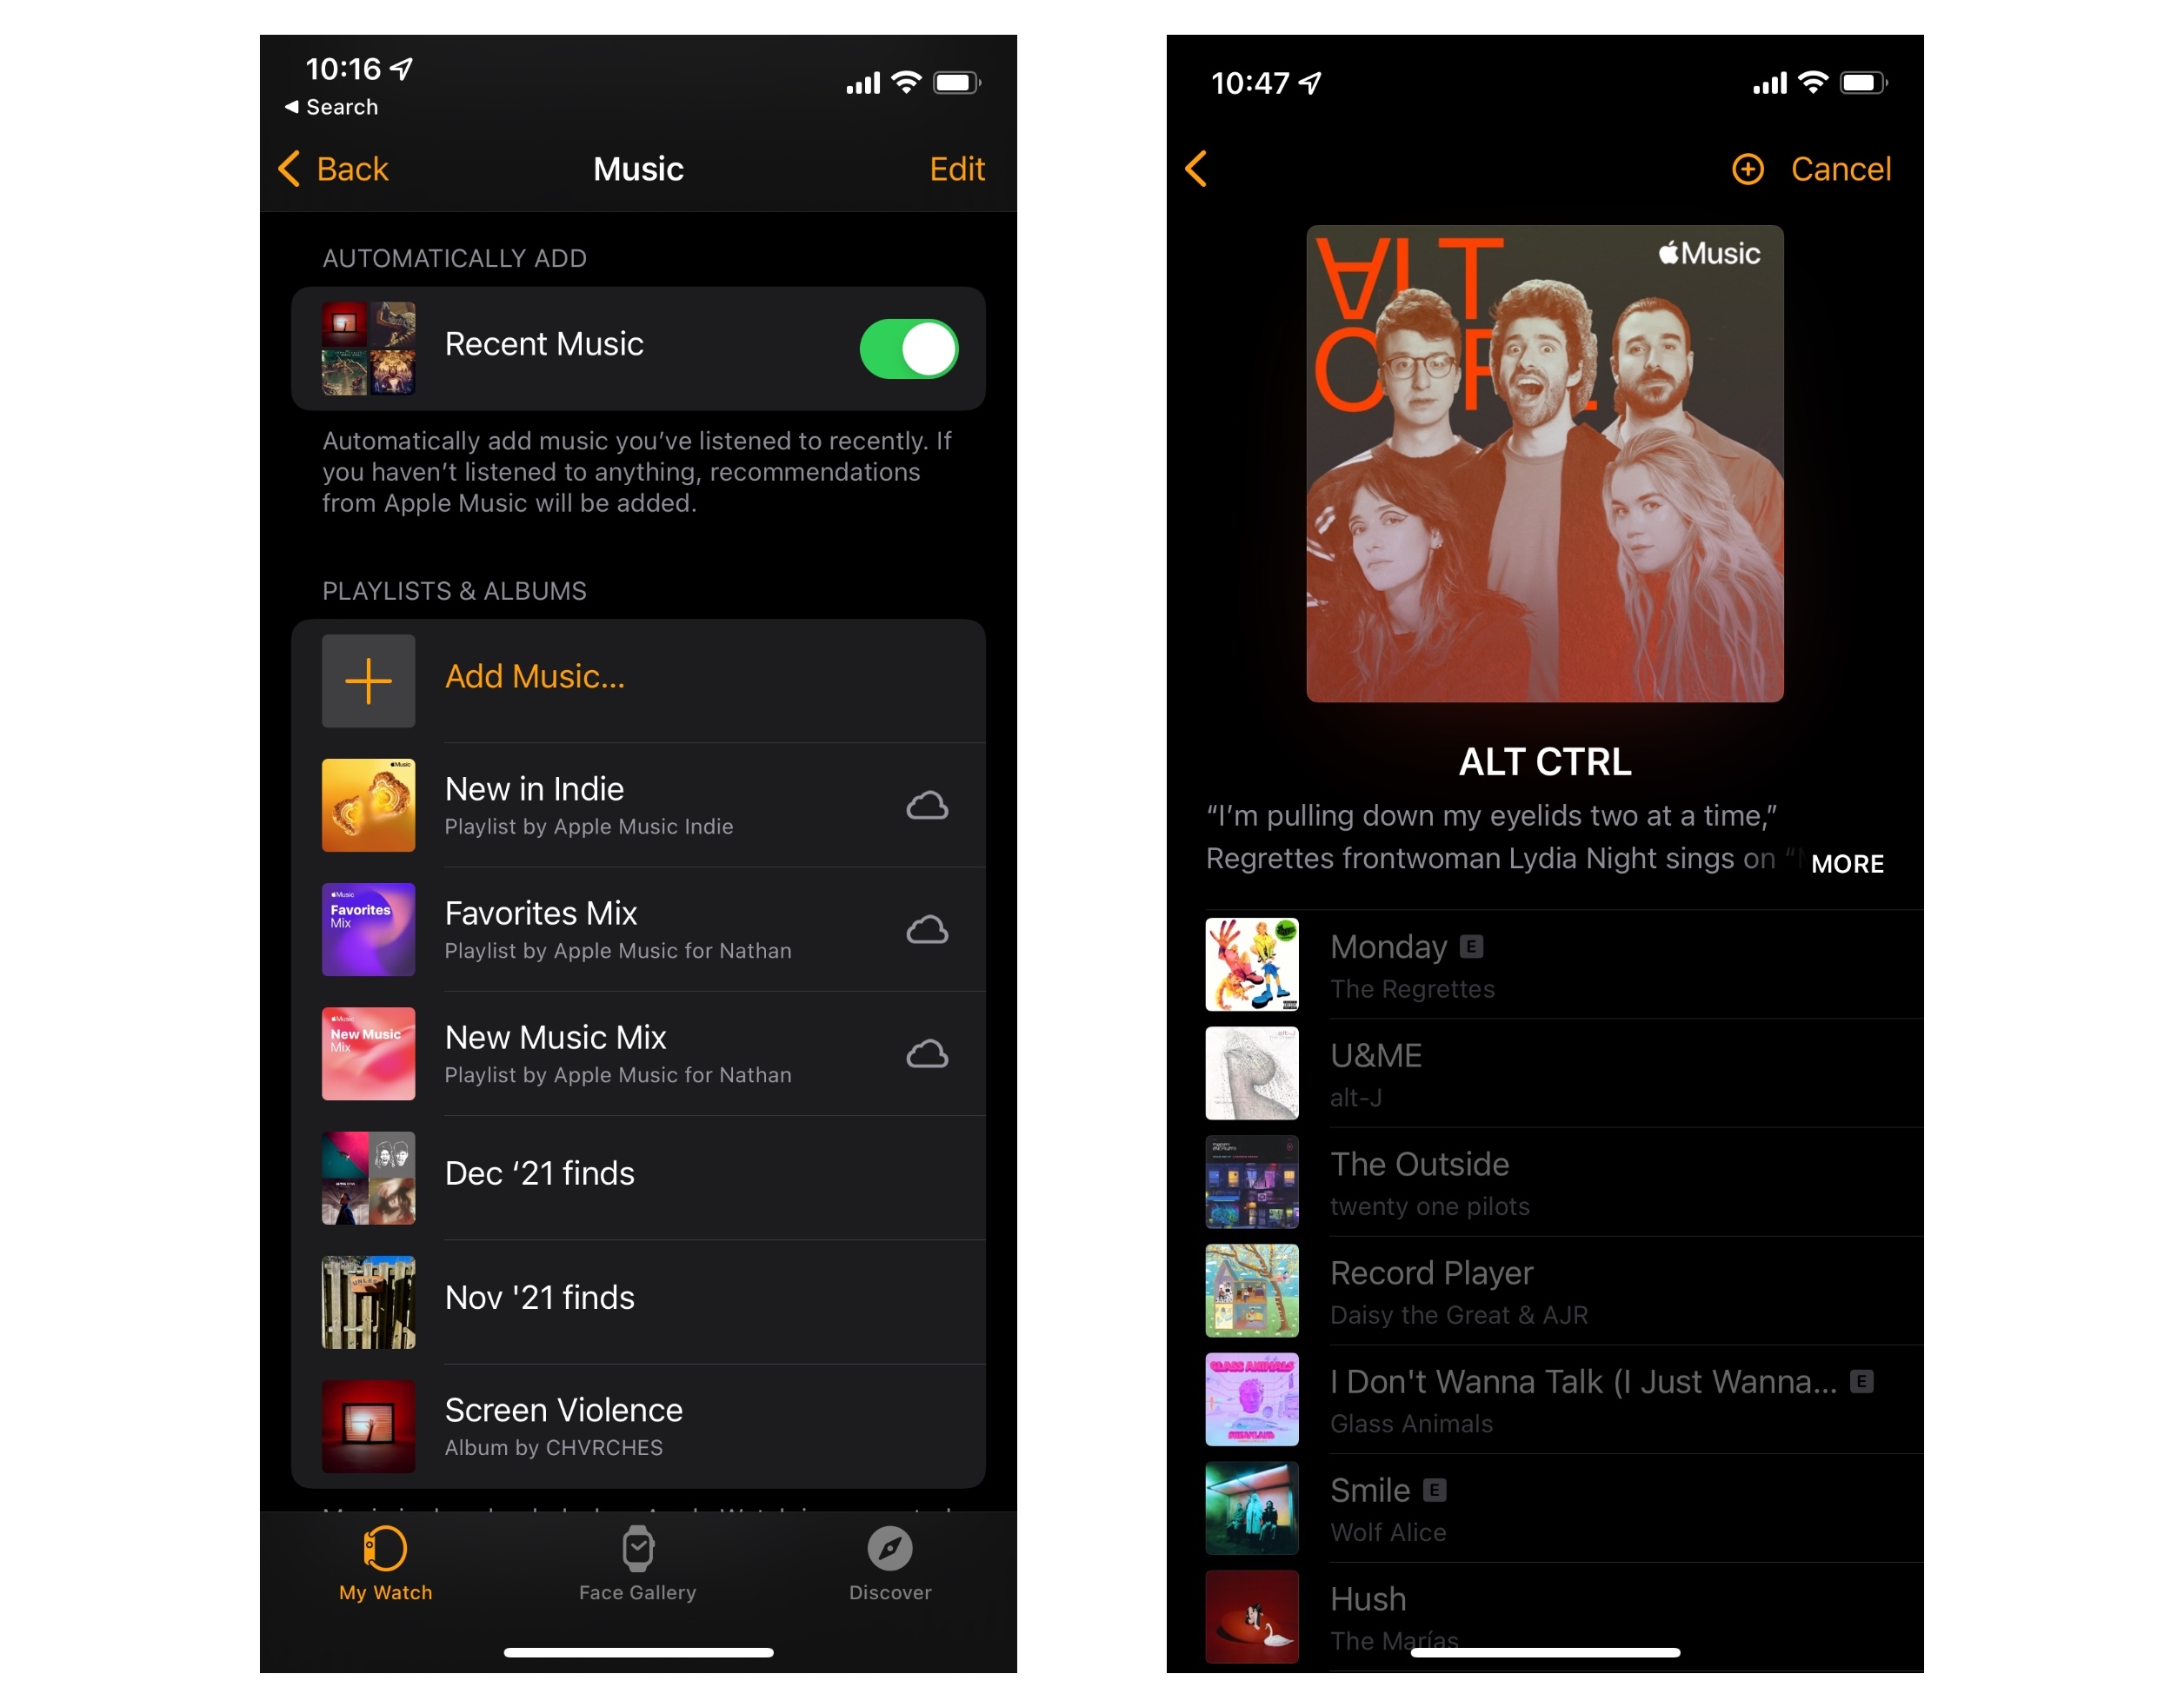Tap the cloud icon next to New Music Mix
Screen dimensions: 2184x1707
[x=927, y=1053]
